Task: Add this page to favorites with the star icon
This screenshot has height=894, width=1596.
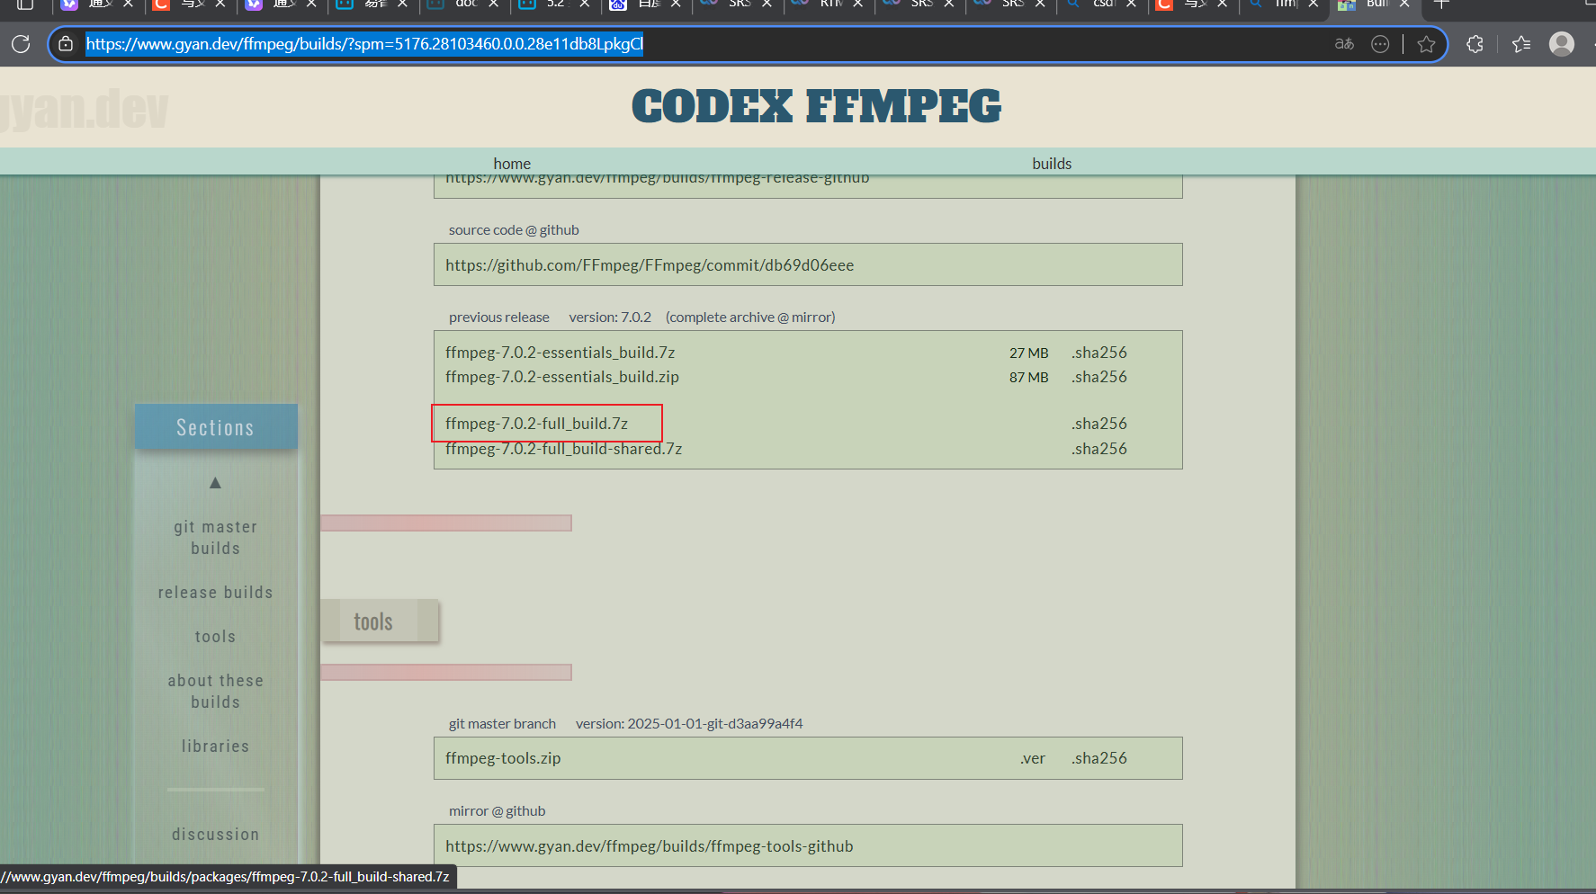Action: [1426, 44]
